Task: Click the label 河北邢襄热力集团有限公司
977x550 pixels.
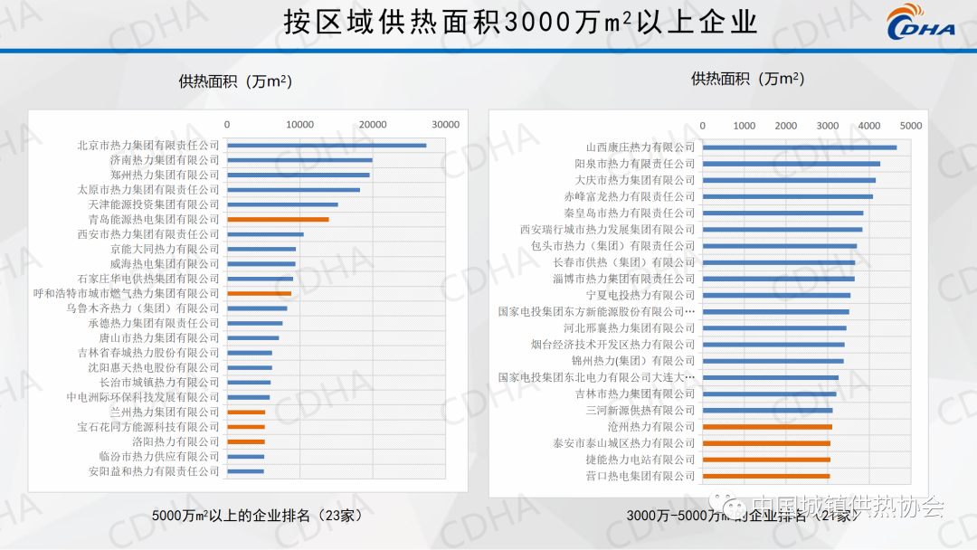Action: pyautogui.click(x=630, y=328)
